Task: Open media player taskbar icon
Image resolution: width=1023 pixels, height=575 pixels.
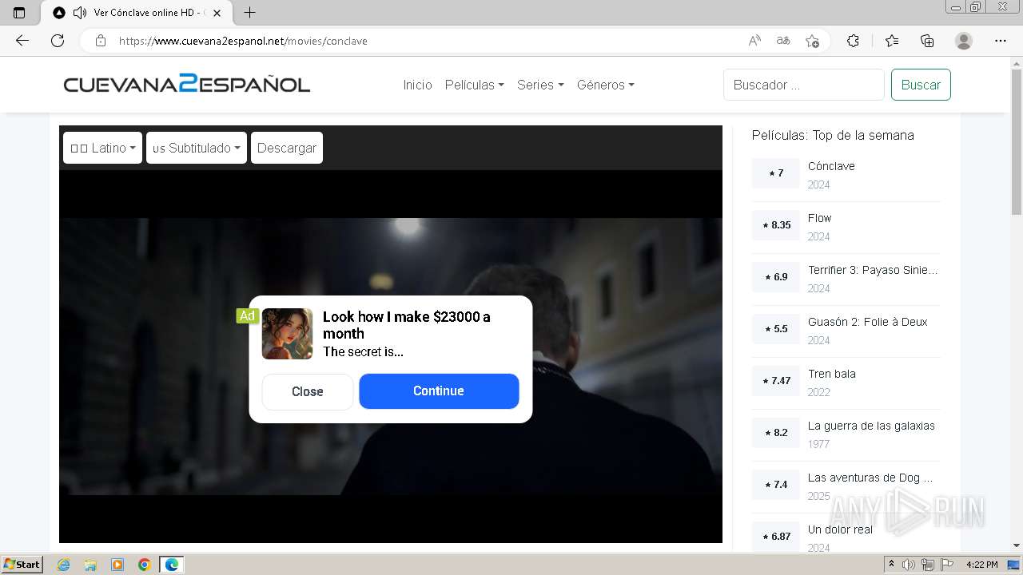Action: pos(117,565)
